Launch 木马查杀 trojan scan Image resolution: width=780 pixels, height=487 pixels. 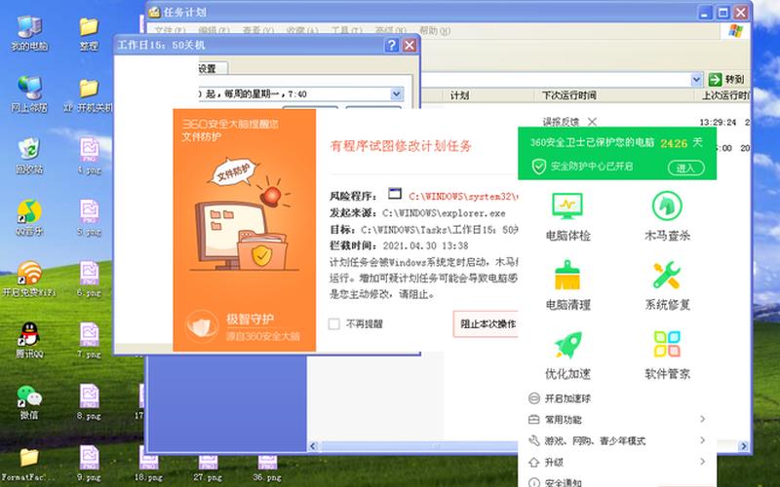pyautogui.click(x=667, y=216)
